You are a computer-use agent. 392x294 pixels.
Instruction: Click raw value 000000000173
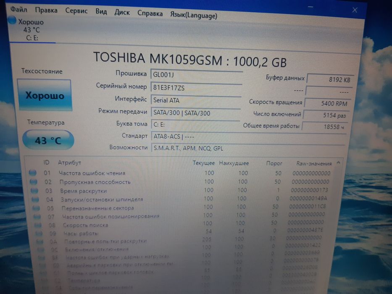pyautogui.click(x=310, y=190)
